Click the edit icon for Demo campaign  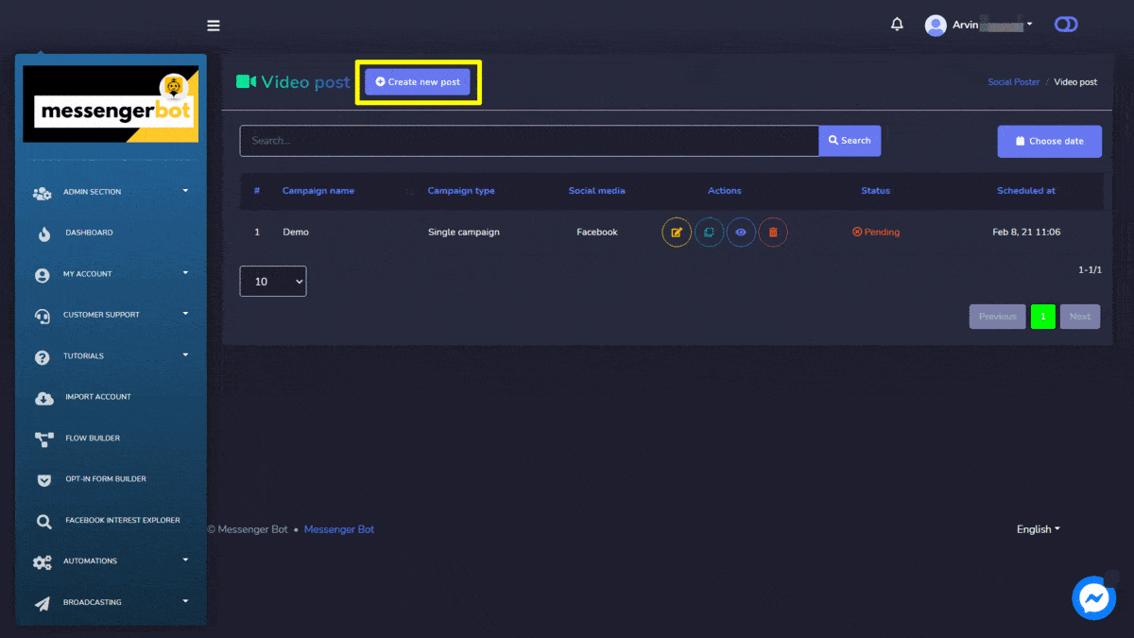click(x=677, y=232)
